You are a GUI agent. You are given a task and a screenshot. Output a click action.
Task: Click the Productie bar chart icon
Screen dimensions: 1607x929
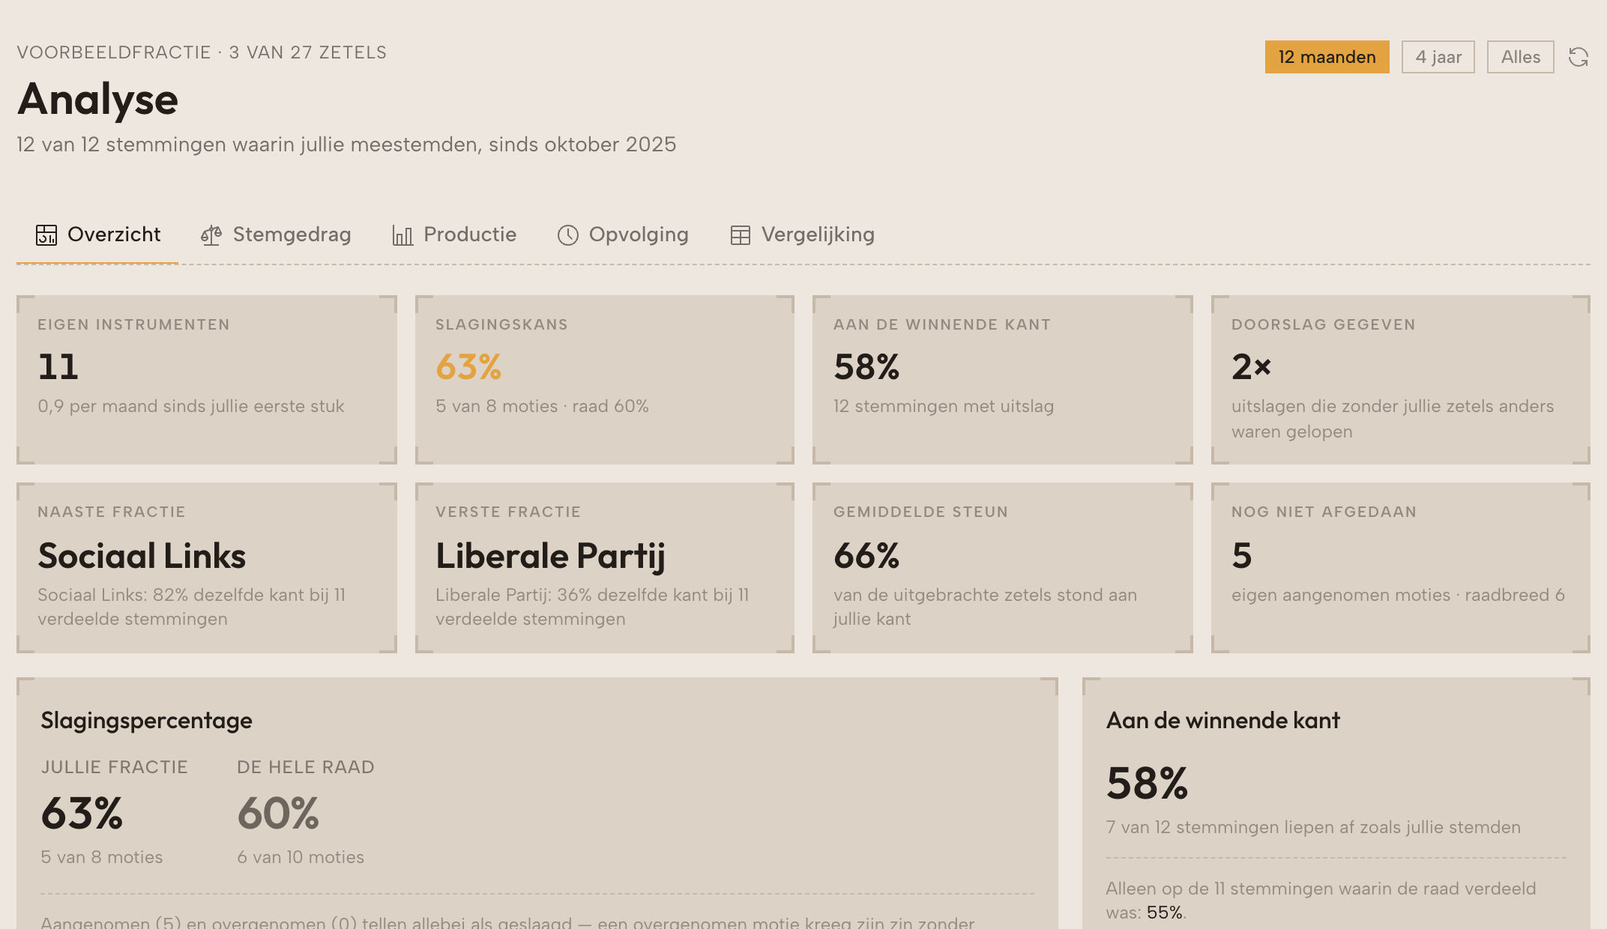tap(402, 235)
